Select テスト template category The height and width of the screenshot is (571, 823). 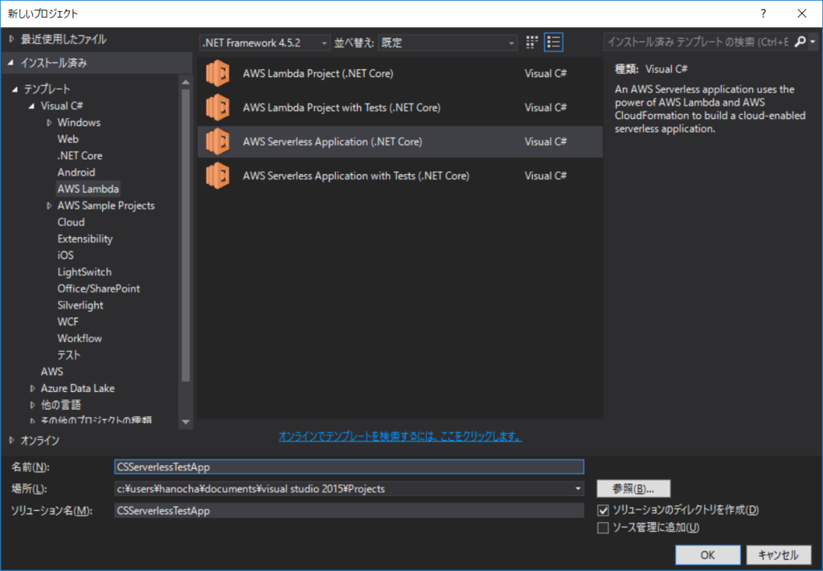[x=69, y=355]
